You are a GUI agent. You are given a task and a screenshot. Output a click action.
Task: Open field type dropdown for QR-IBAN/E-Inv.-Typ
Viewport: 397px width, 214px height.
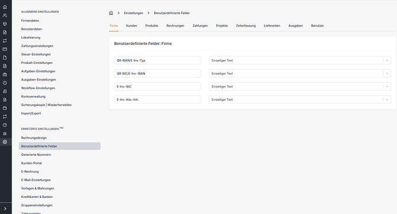click(x=300, y=60)
